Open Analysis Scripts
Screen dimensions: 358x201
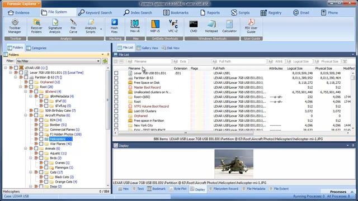[x=91, y=26]
